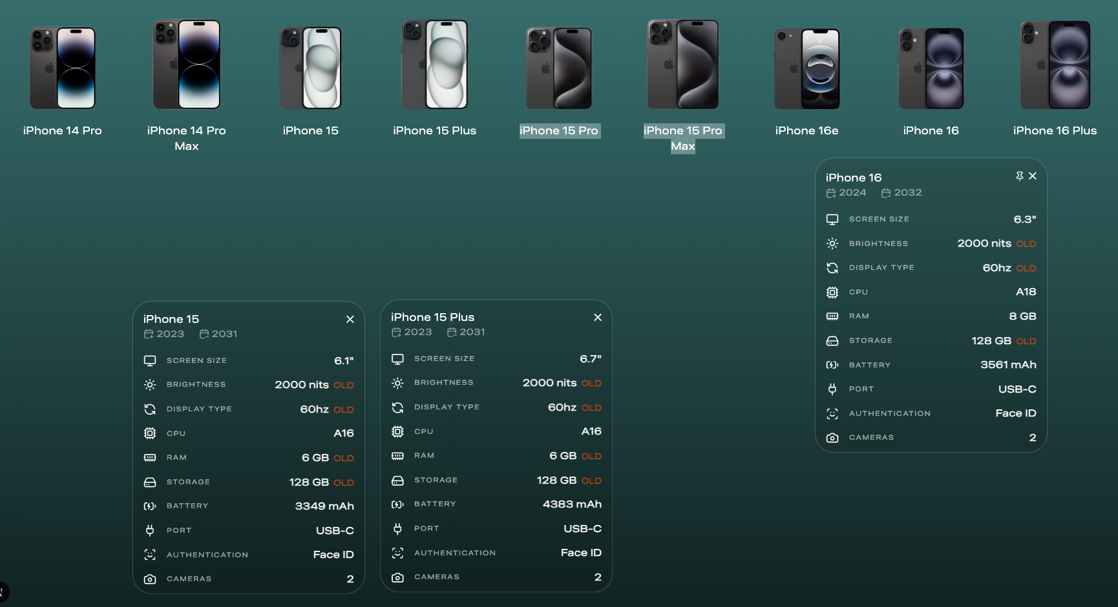1118x607 pixels.
Task: Click the iPhone 15 Pro label
Action: [559, 130]
